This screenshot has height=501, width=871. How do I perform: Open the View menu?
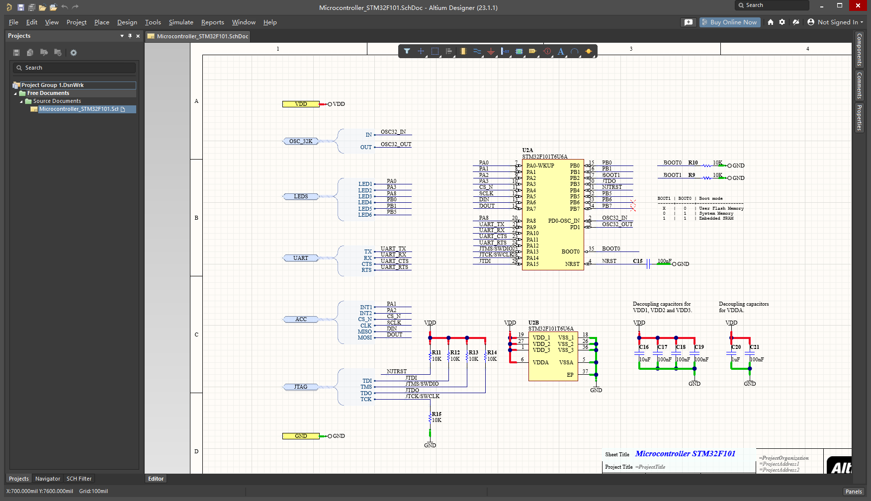click(52, 22)
